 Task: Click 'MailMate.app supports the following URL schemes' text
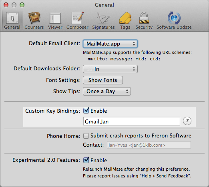[137, 52]
